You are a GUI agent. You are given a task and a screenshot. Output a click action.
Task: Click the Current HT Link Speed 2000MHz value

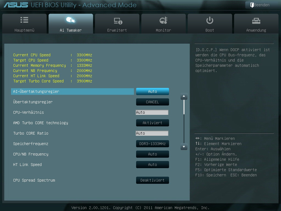[85, 76]
